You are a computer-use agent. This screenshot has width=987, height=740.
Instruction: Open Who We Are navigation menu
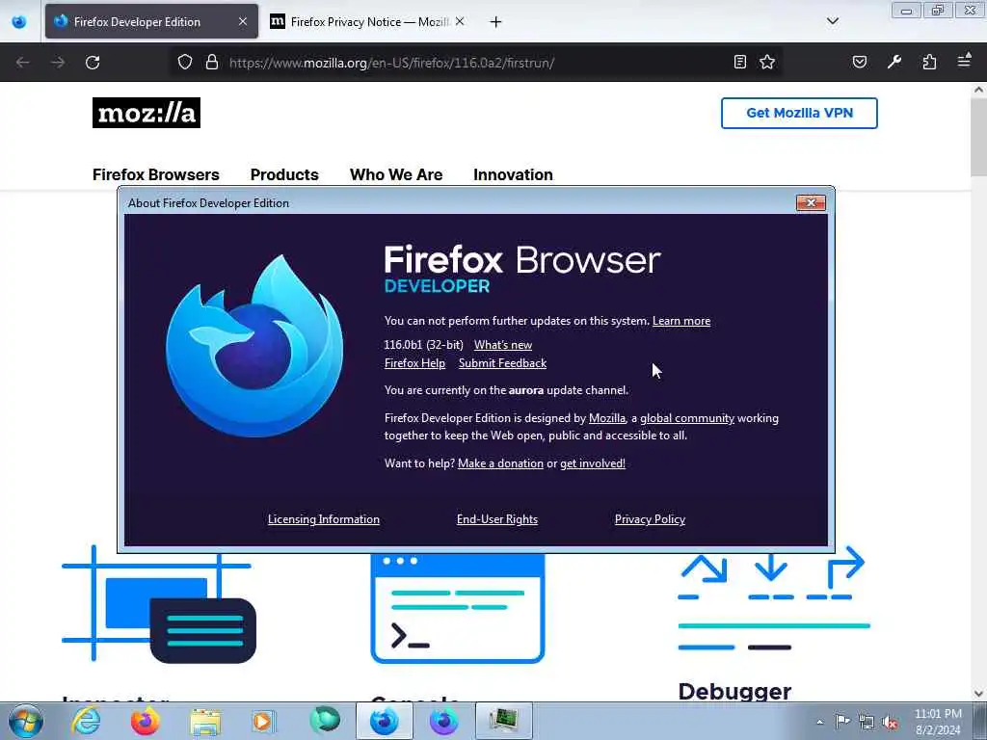(396, 174)
